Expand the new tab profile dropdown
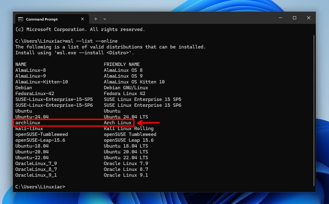329x204 pixels. point(105,19)
